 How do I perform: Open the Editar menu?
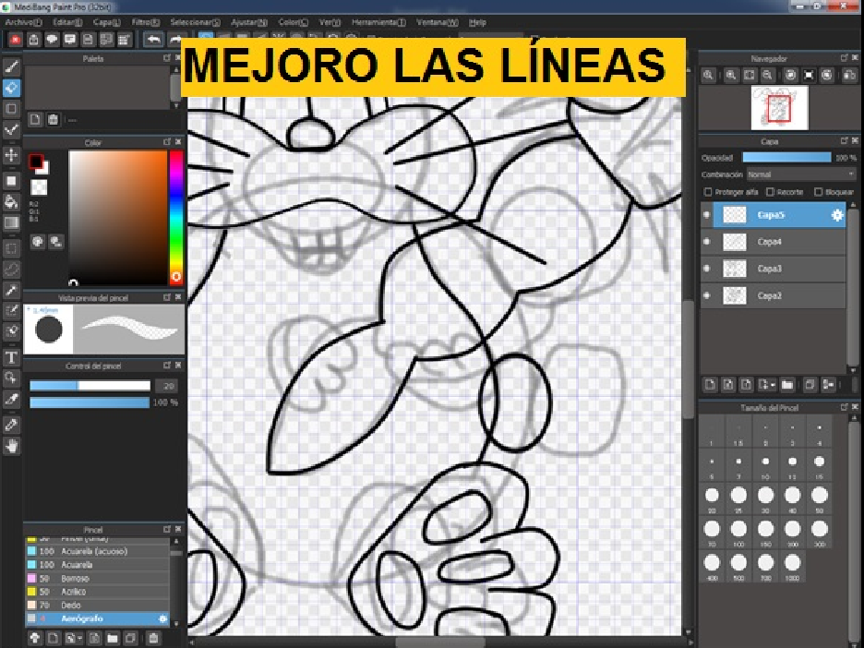(67, 22)
